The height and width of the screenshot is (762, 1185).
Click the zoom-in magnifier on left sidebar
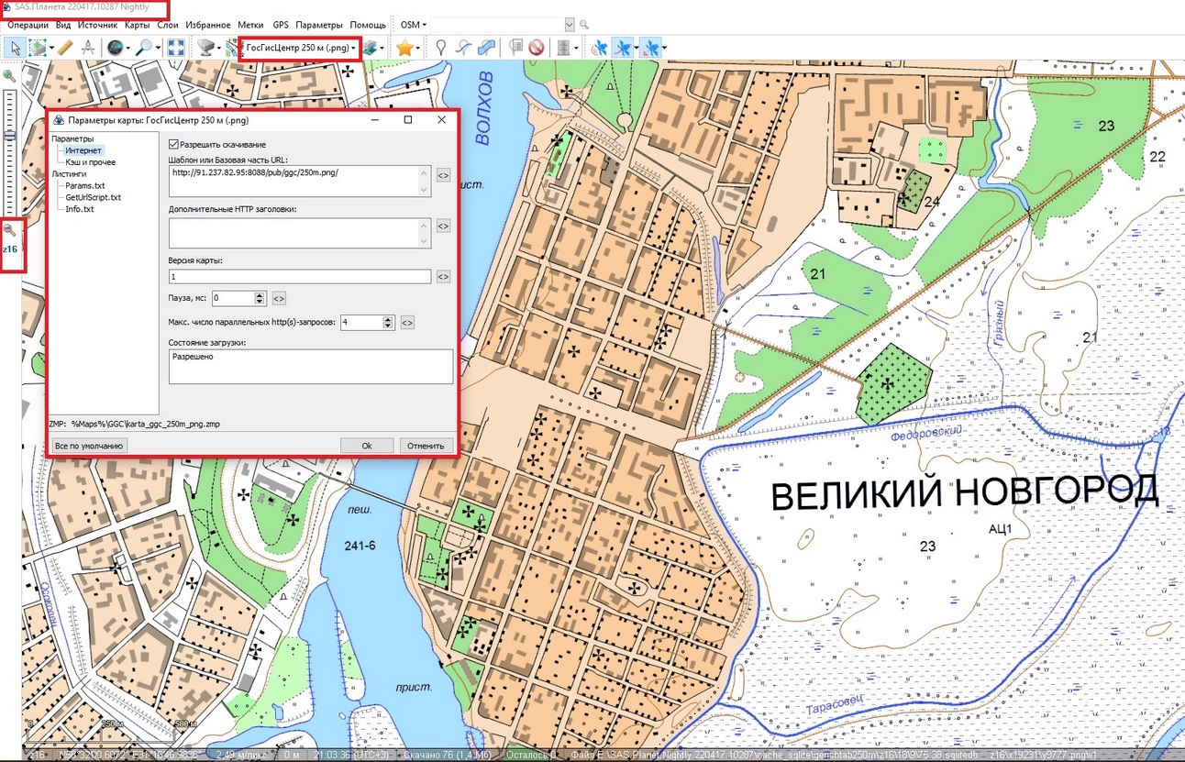(9, 76)
